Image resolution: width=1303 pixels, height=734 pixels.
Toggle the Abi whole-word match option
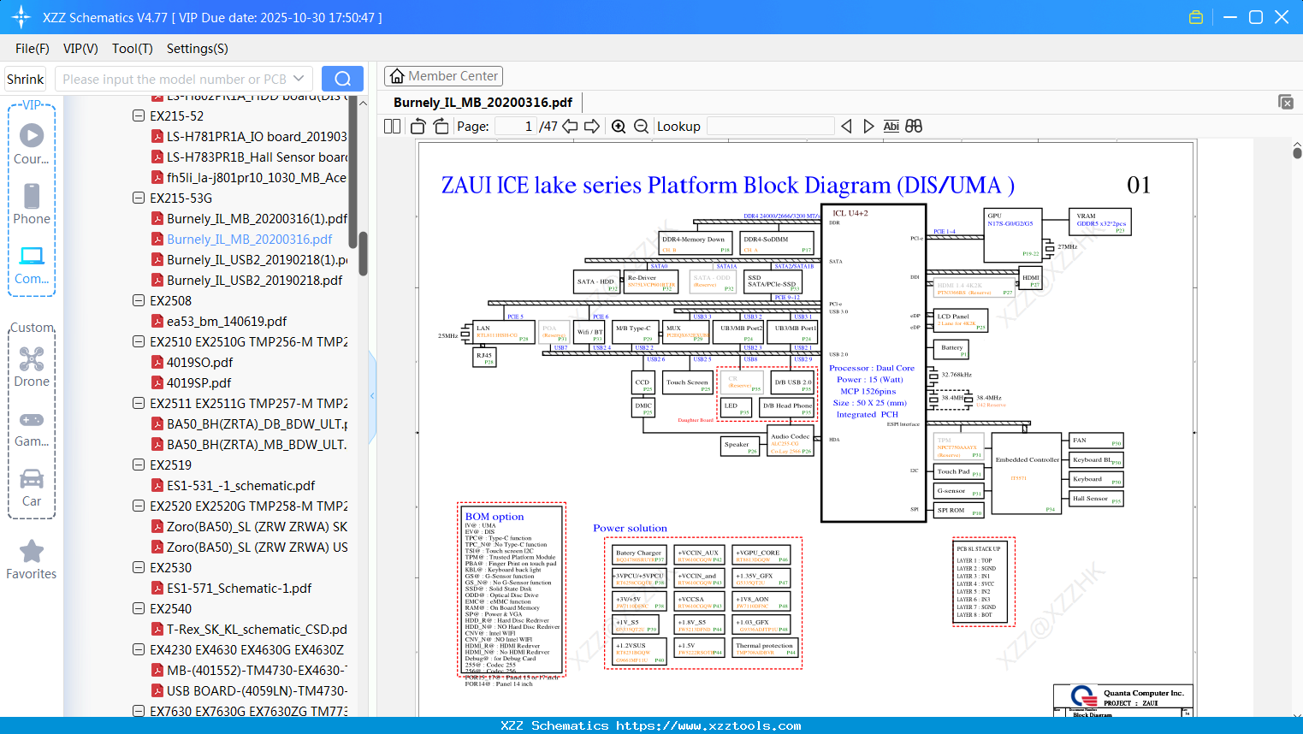[x=891, y=127]
